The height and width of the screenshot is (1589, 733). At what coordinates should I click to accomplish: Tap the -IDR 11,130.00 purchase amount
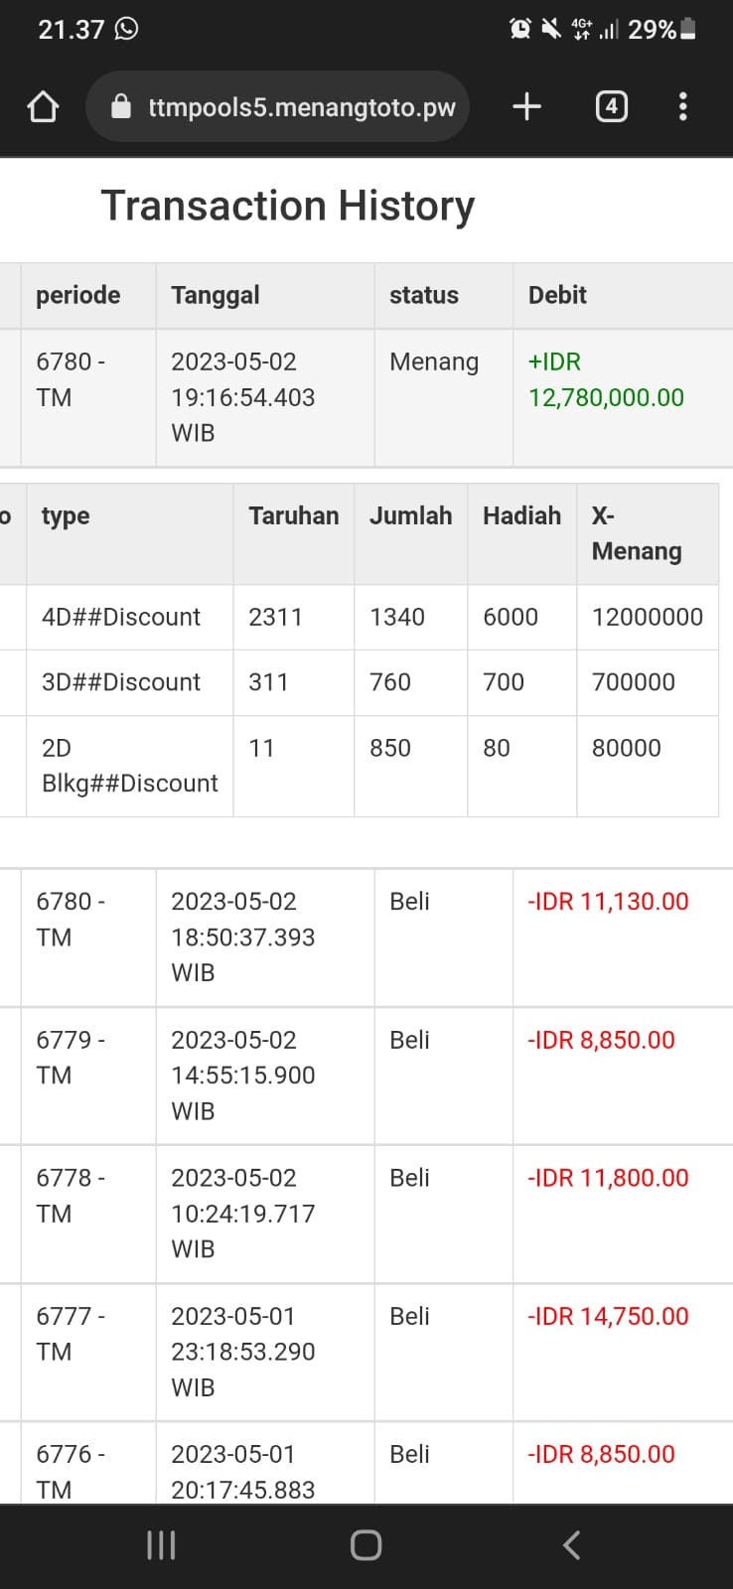pyautogui.click(x=608, y=902)
